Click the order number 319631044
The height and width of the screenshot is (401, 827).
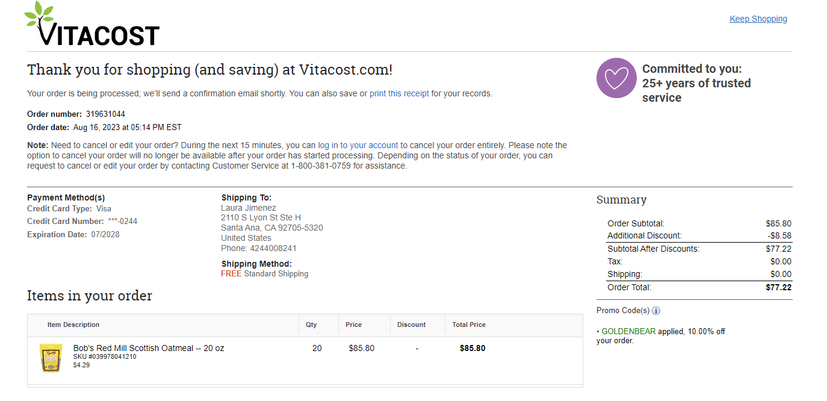coord(105,114)
